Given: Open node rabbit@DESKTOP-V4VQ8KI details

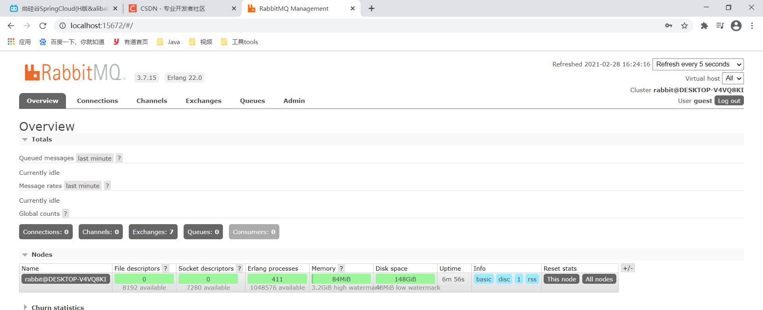Looking at the screenshot, I should [x=66, y=279].
